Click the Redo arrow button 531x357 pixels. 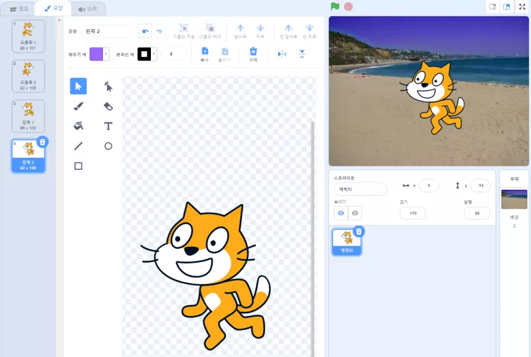pos(159,31)
